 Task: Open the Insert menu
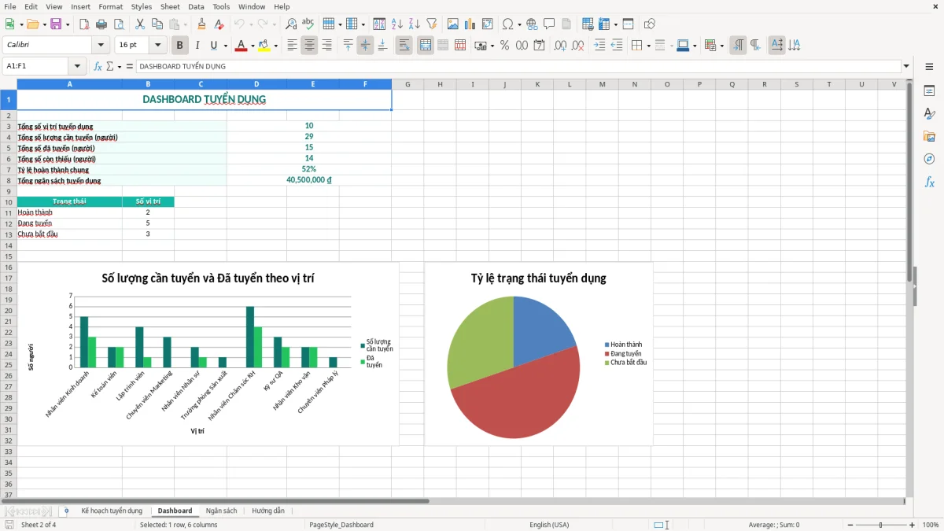click(x=80, y=6)
